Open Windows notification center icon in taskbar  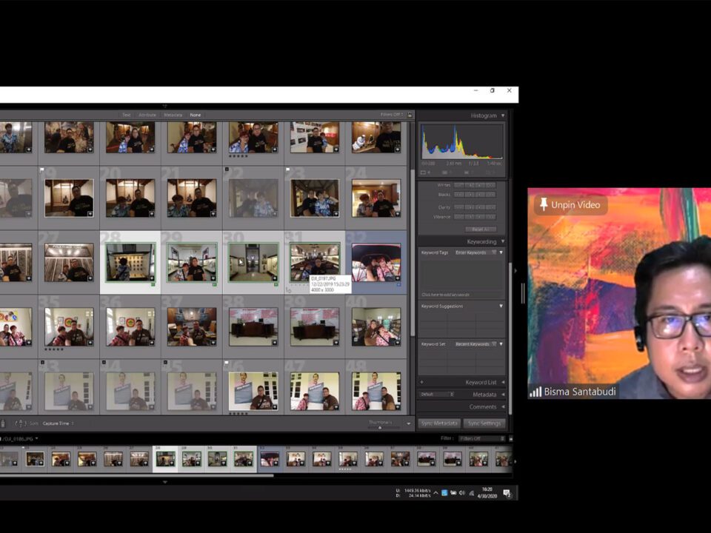(507, 493)
